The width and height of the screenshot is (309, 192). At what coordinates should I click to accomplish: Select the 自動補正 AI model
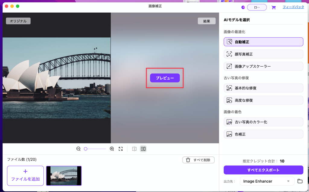click(x=263, y=42)
